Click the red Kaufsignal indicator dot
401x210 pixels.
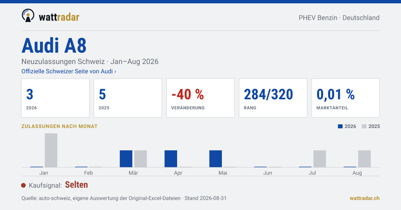coord(23,185)
